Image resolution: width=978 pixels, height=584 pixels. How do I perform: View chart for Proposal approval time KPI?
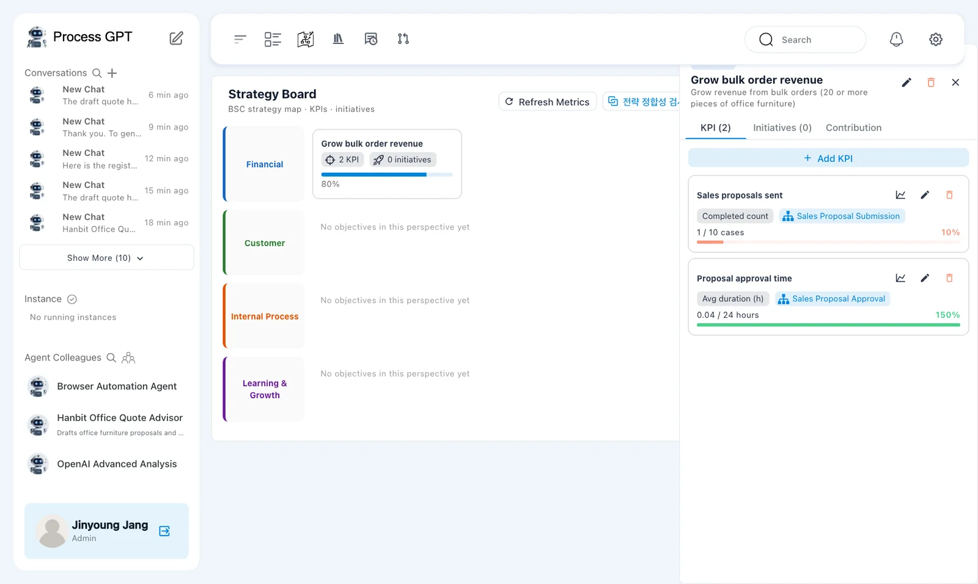click(900, 278)
